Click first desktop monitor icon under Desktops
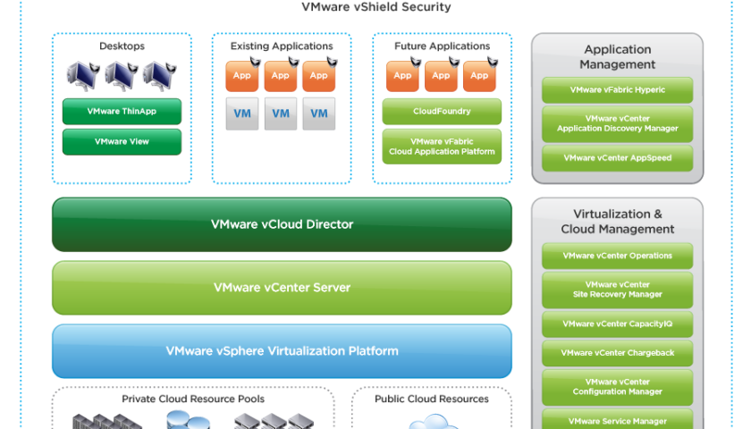This screenshot has height=429, width=751. click(83, 76)
